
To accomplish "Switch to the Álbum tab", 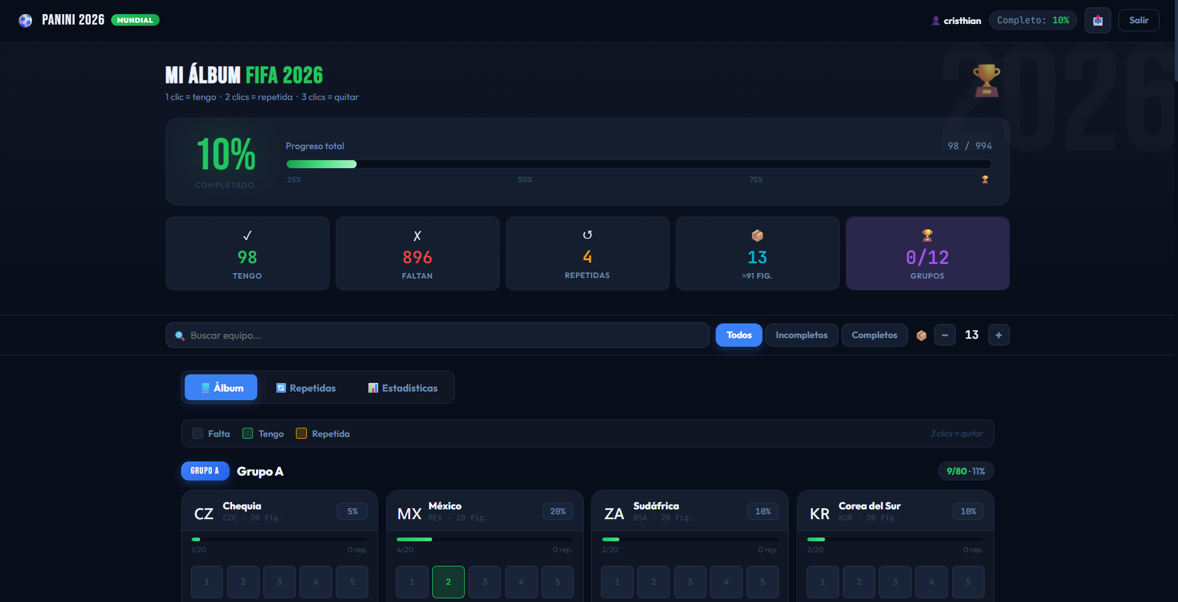I will click(221, 387).
